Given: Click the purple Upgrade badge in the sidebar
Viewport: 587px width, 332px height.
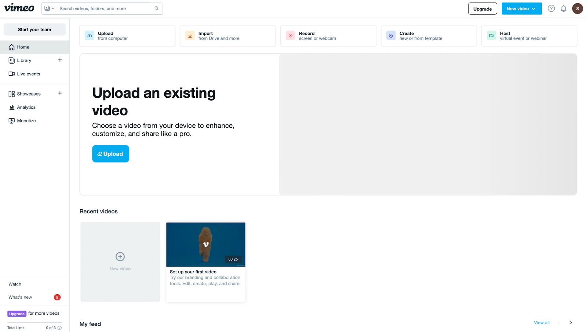Looking at the screenshot, I should [x=17, y=314].
